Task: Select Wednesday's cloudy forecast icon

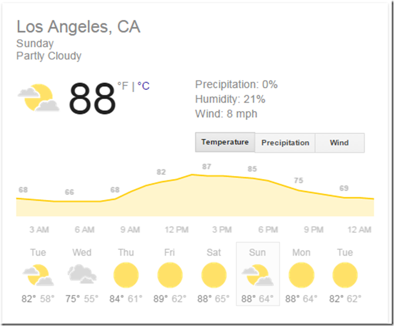Action: click(82, 274)
